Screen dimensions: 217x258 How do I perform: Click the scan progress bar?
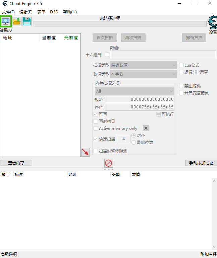click(120, 24)
